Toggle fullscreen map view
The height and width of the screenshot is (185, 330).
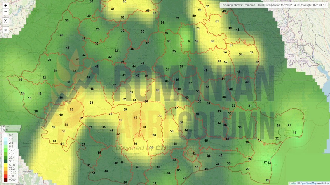tap(6, 21)
